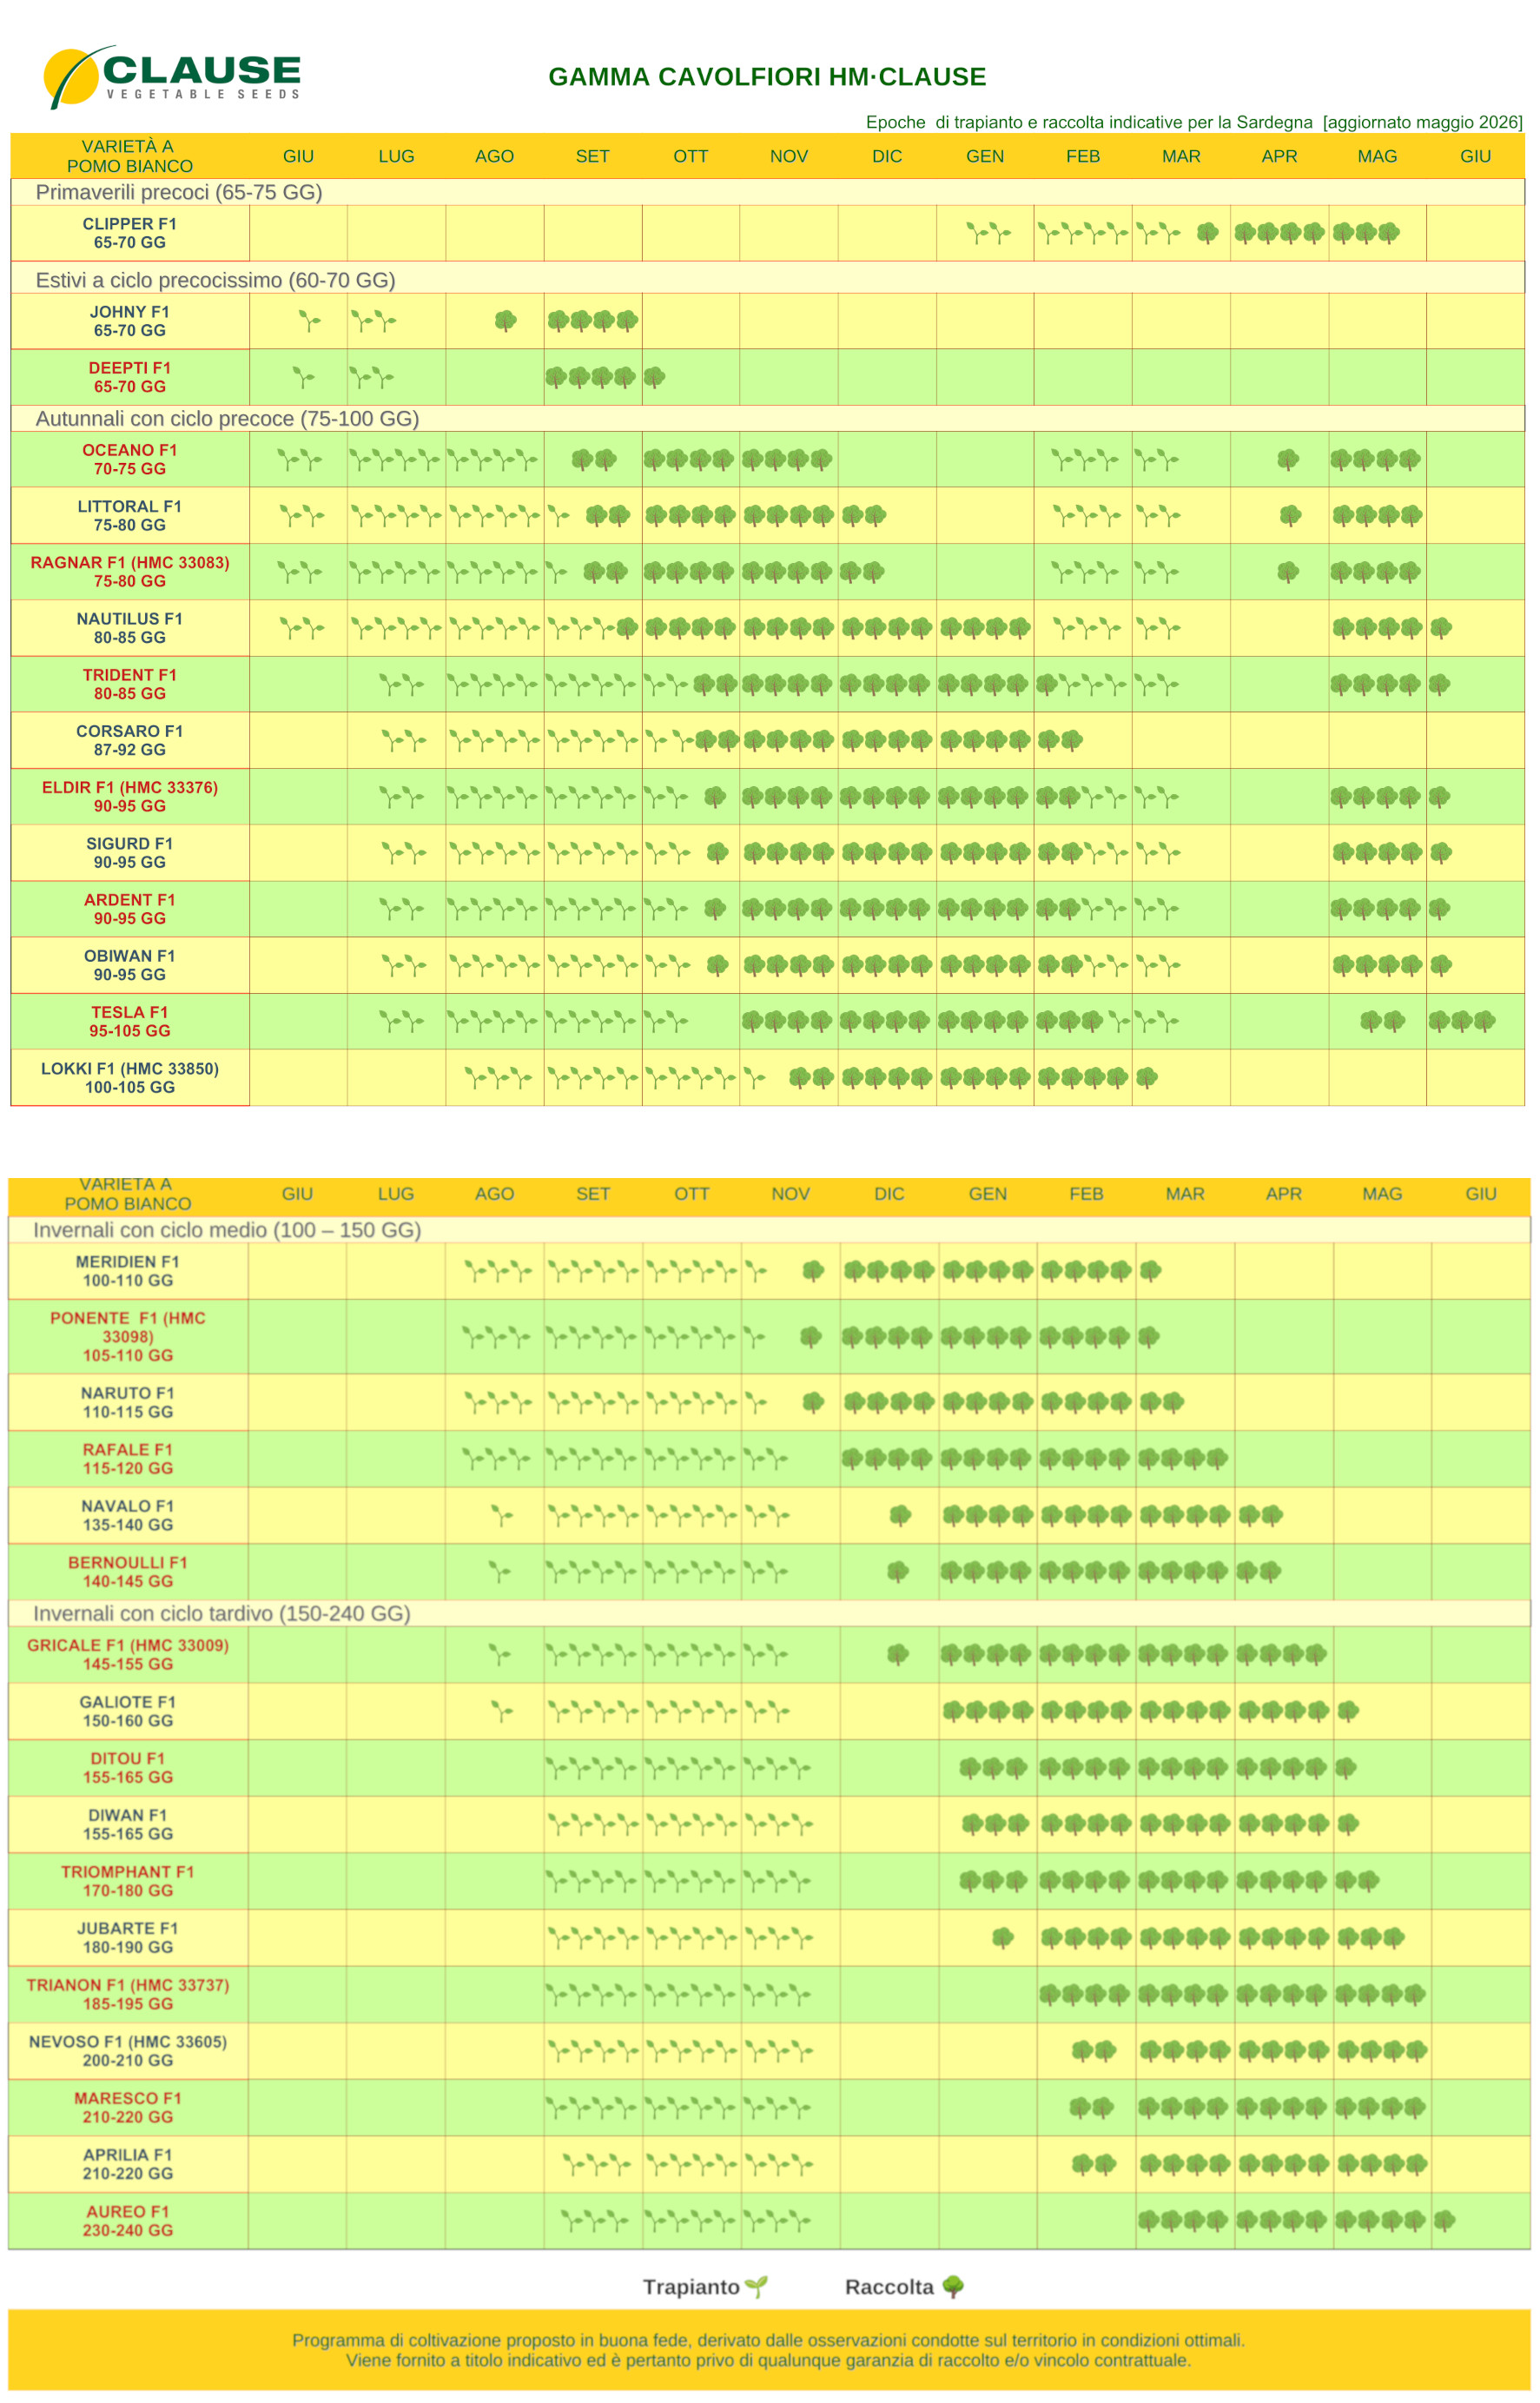
Task: Click the variety name "TRIDENT F1"
Action: coord(130,675)
